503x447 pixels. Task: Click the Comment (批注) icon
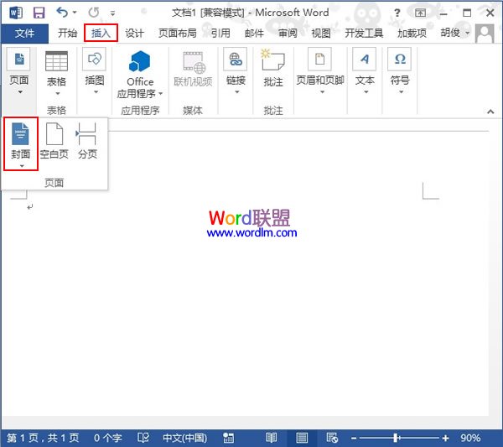click(272, 67)
